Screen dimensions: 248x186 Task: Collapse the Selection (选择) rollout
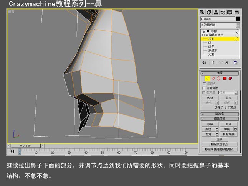[x=220, y=73]
